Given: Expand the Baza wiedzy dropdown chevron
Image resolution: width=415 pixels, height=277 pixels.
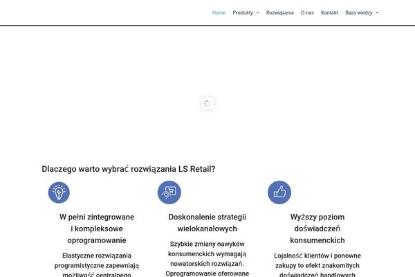Looking at the screenshot, I should 377,12.
